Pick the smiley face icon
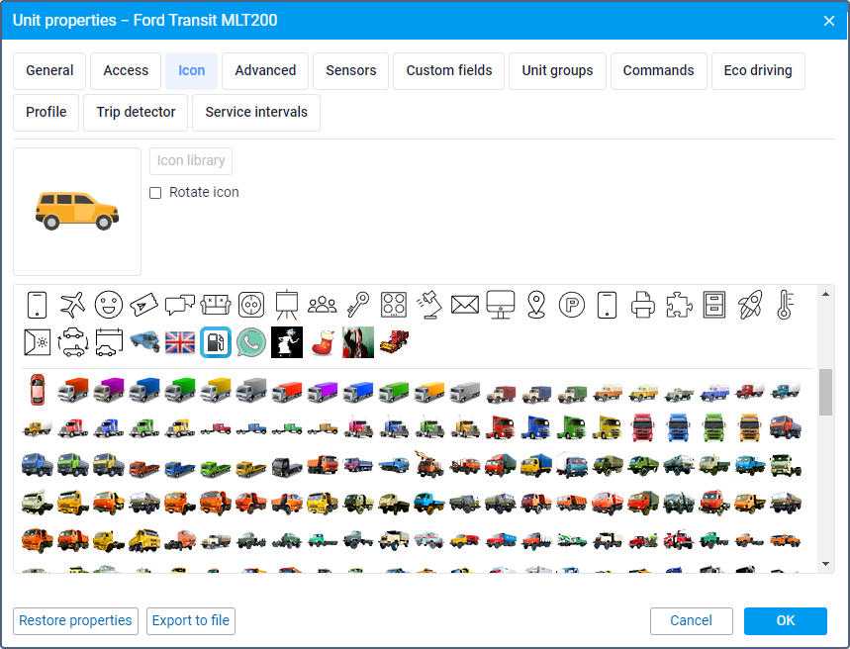The image size is (850, 649). (109, 304)
